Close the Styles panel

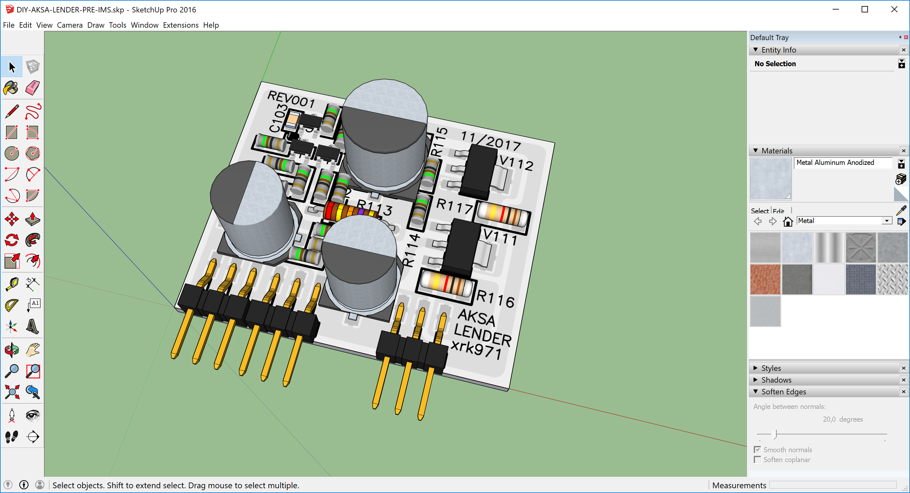(x=904, y=368)
